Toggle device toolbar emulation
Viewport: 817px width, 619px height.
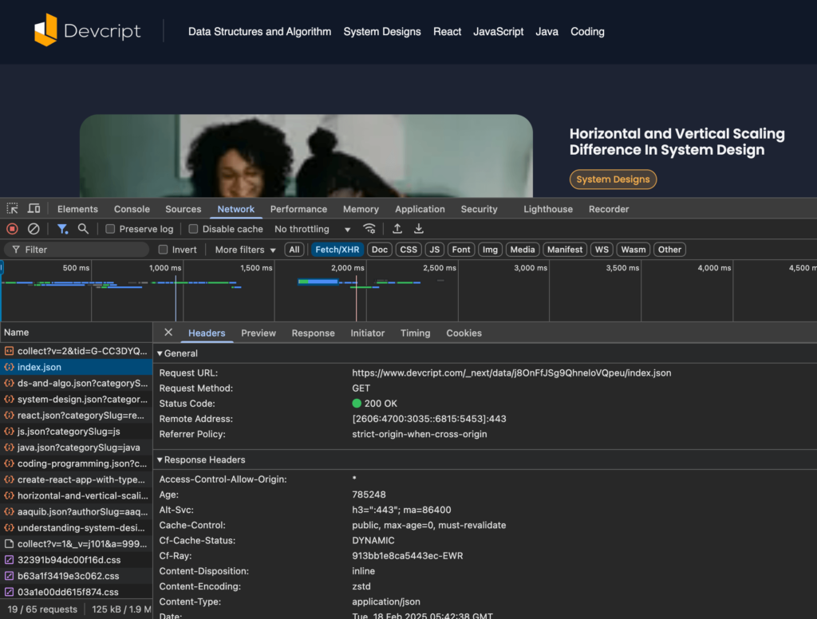(x=33, y=208)
